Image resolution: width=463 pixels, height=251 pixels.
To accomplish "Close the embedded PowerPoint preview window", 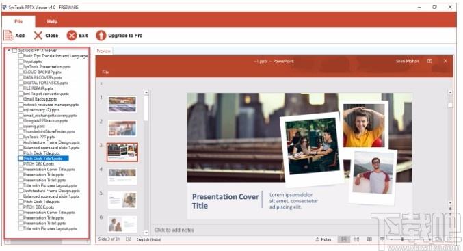I will (x=445, y=61).
